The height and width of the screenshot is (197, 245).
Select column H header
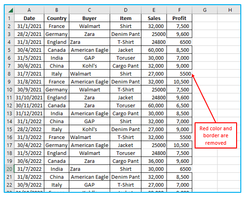[229, 10]
